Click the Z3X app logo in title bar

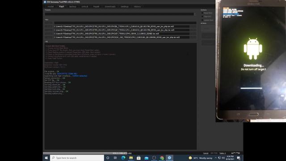pos(45,2)
